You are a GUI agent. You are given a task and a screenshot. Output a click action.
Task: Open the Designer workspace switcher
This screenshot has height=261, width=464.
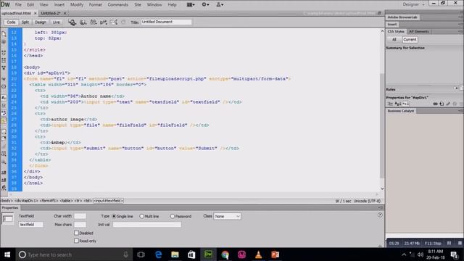click(x=413, y=4)
